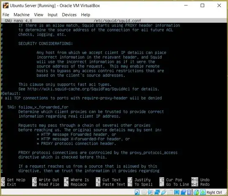Click the Redo shortcut label
This screenshot has height=196, width=228.
205,184
